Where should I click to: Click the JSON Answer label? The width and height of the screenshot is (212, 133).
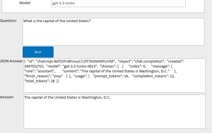point(12,61)
